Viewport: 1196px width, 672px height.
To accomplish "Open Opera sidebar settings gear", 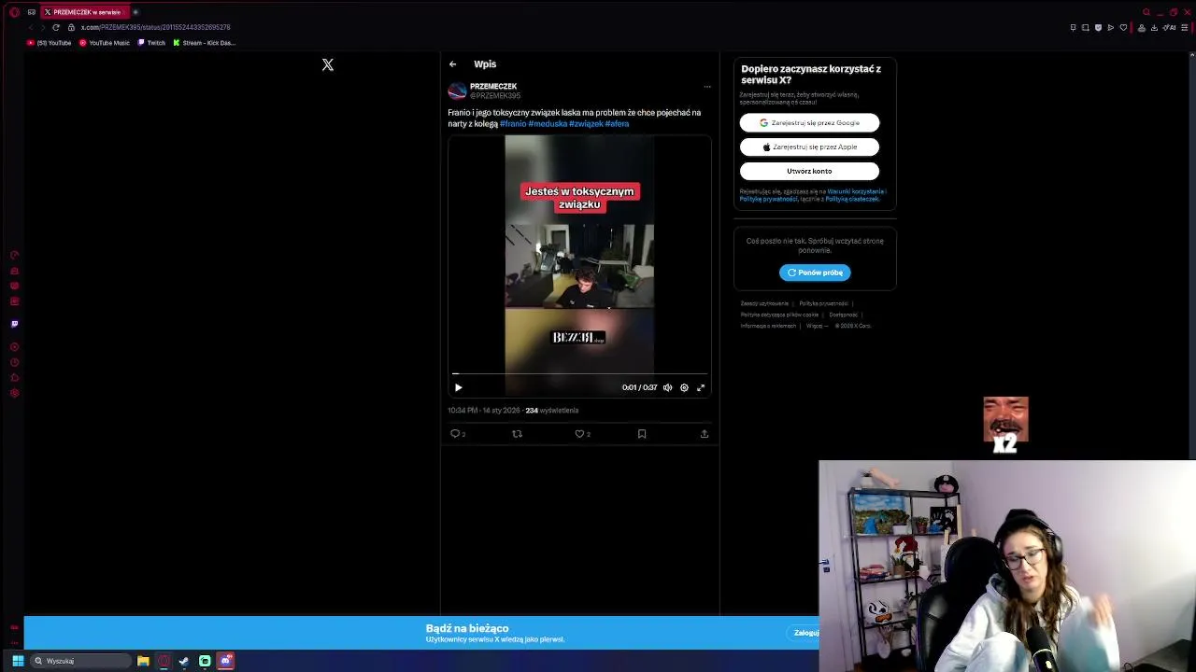I will coord(14,393).
